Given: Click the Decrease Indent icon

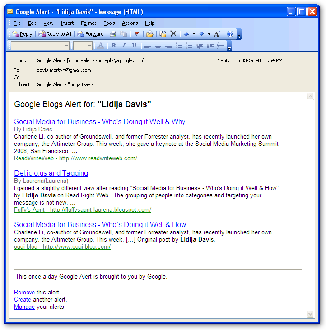Looking at the screenshot, I should [x=200, y=46].
